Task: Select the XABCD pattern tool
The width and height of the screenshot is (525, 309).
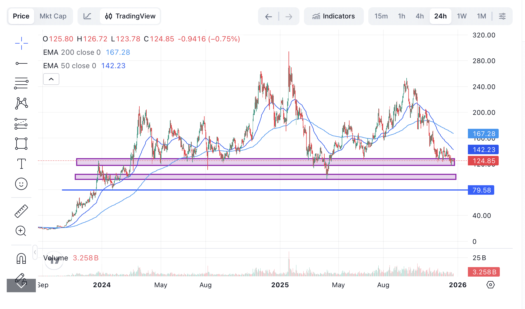Action: tap(21, 103)
